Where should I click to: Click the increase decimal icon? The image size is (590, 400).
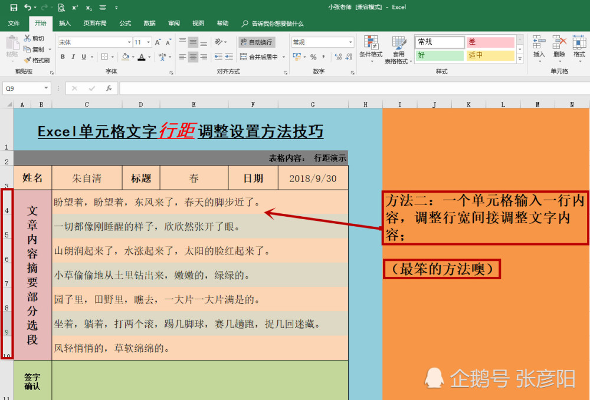pyautogui.click(x=338, y=57)
